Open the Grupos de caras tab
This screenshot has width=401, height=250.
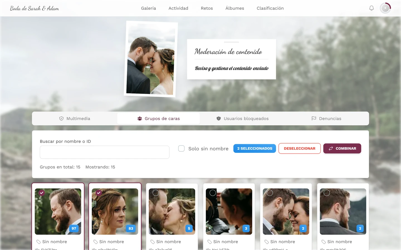[x=158, y=119]
